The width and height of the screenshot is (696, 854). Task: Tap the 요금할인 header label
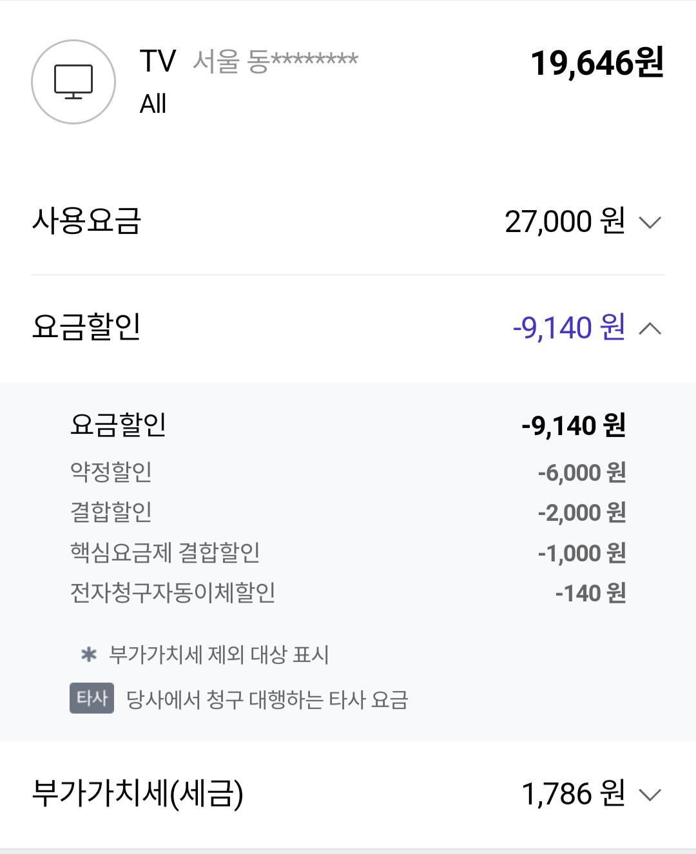point(86,327)
